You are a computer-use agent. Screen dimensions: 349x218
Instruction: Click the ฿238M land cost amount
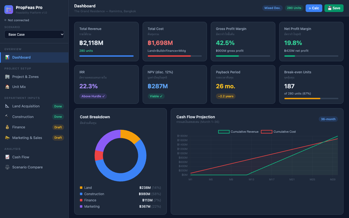145,187
